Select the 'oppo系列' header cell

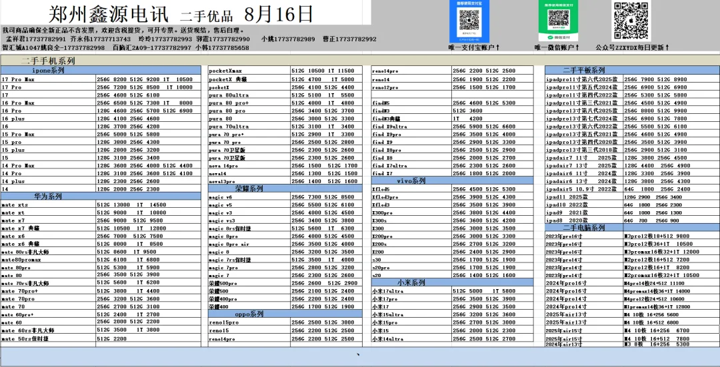click(x=285, y=314)
